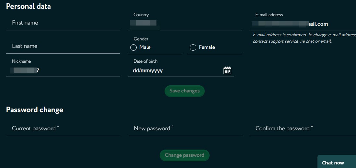Click the Password change section heading
Screen dimensions: 356x168
pyautogui.click(x=35, y=110)
